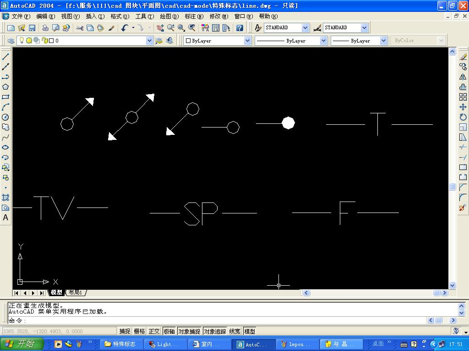The height and width of the screenshot is (351, 469).
Task: Toggle the 模型 status bar button
Action: point(250,331)
